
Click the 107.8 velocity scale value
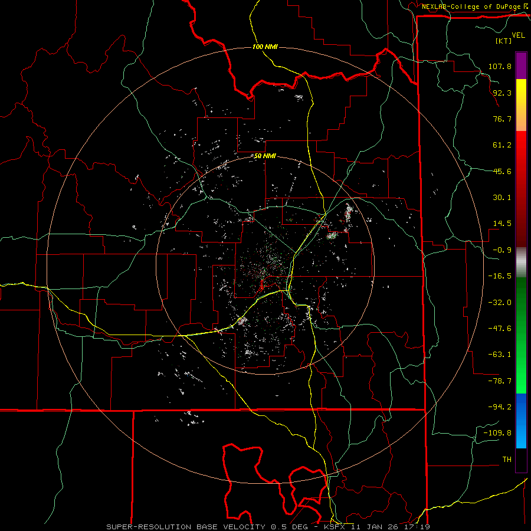500,66
